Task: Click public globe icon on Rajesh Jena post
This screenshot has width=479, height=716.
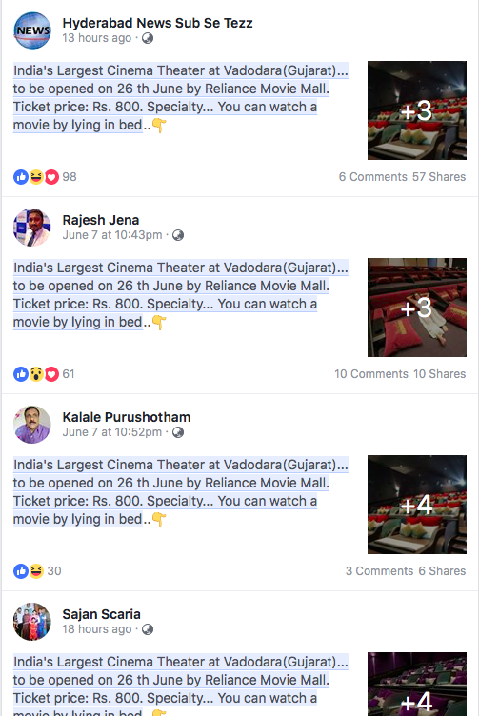Action: click(178, 235)
